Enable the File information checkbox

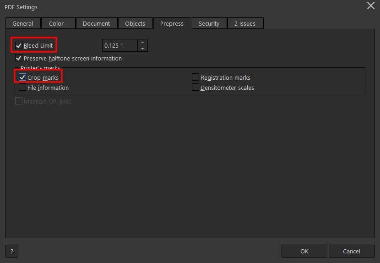click(x=22, y=88)
